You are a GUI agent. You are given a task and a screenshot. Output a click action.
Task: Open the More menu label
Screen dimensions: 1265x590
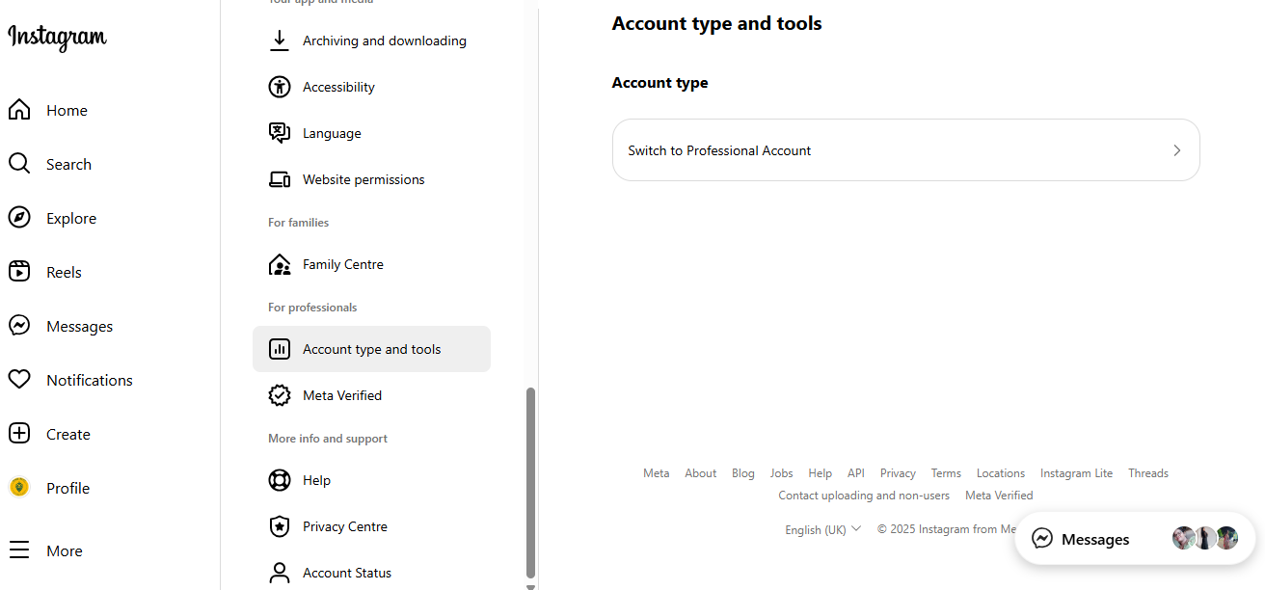click(x=65, y=550)
